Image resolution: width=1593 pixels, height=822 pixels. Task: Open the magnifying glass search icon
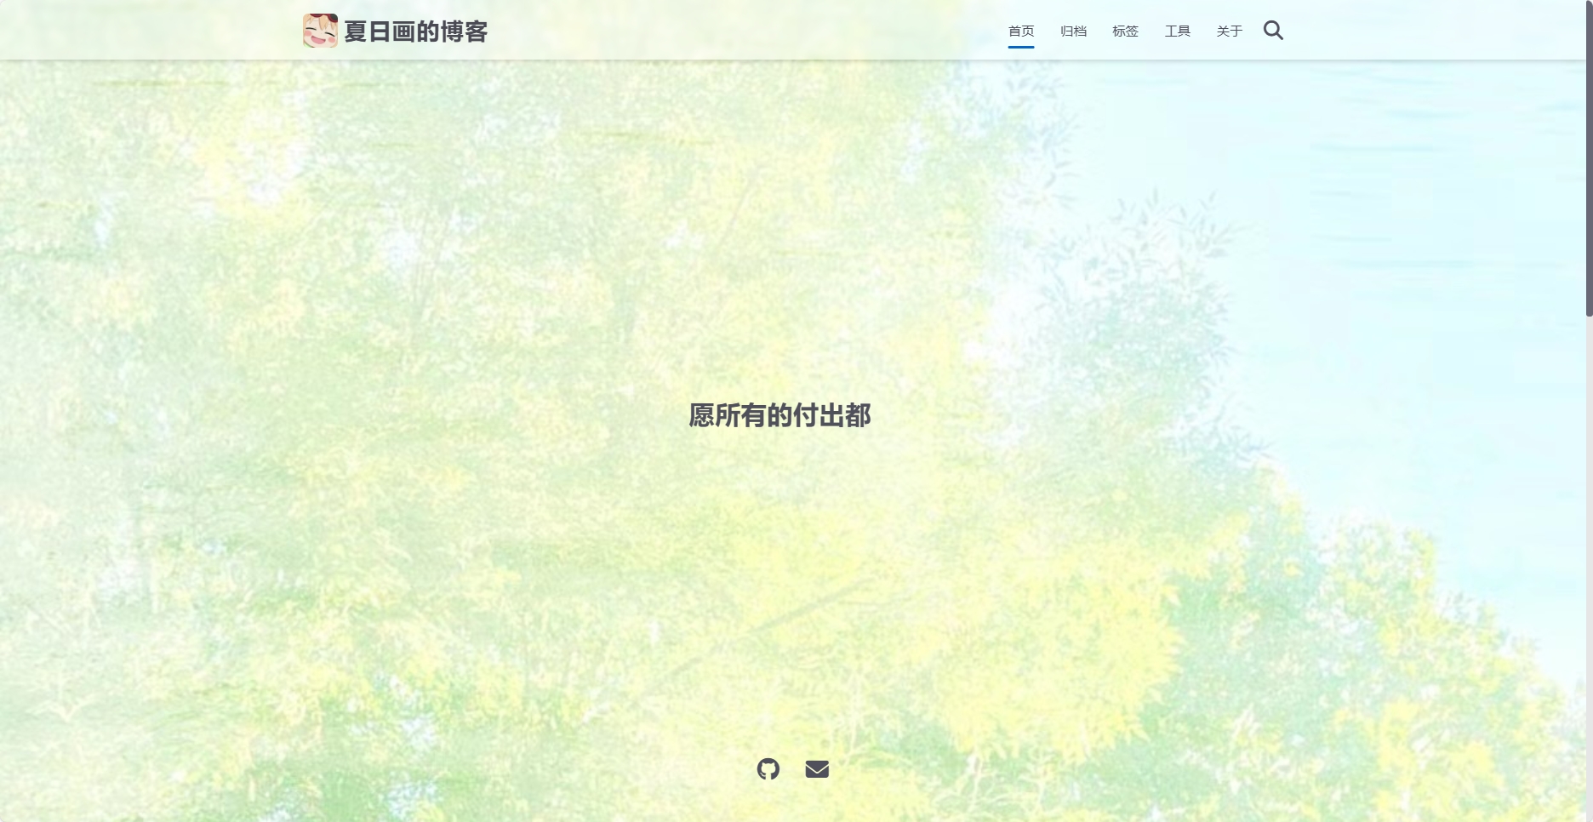[1273, 31]
